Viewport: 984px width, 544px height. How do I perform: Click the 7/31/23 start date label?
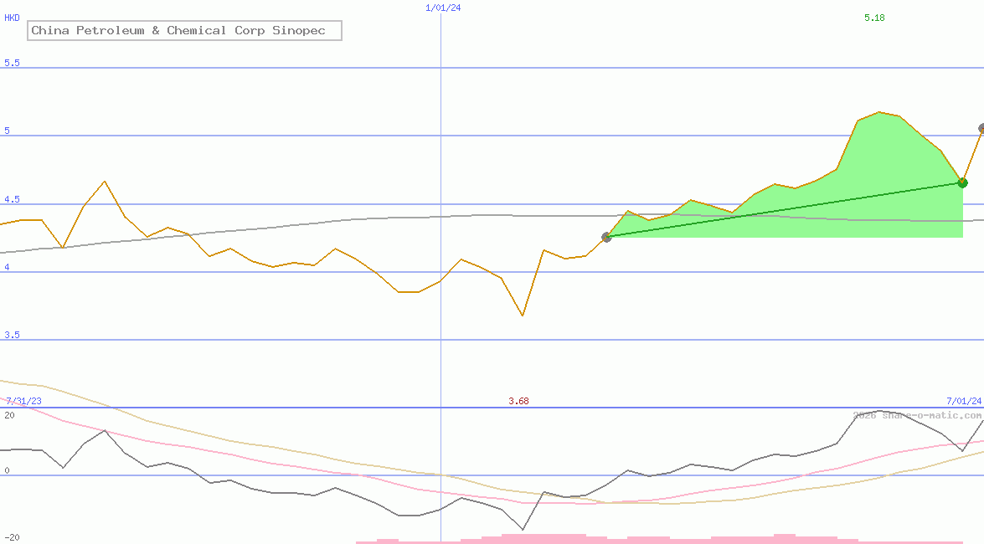click(23, 401)
